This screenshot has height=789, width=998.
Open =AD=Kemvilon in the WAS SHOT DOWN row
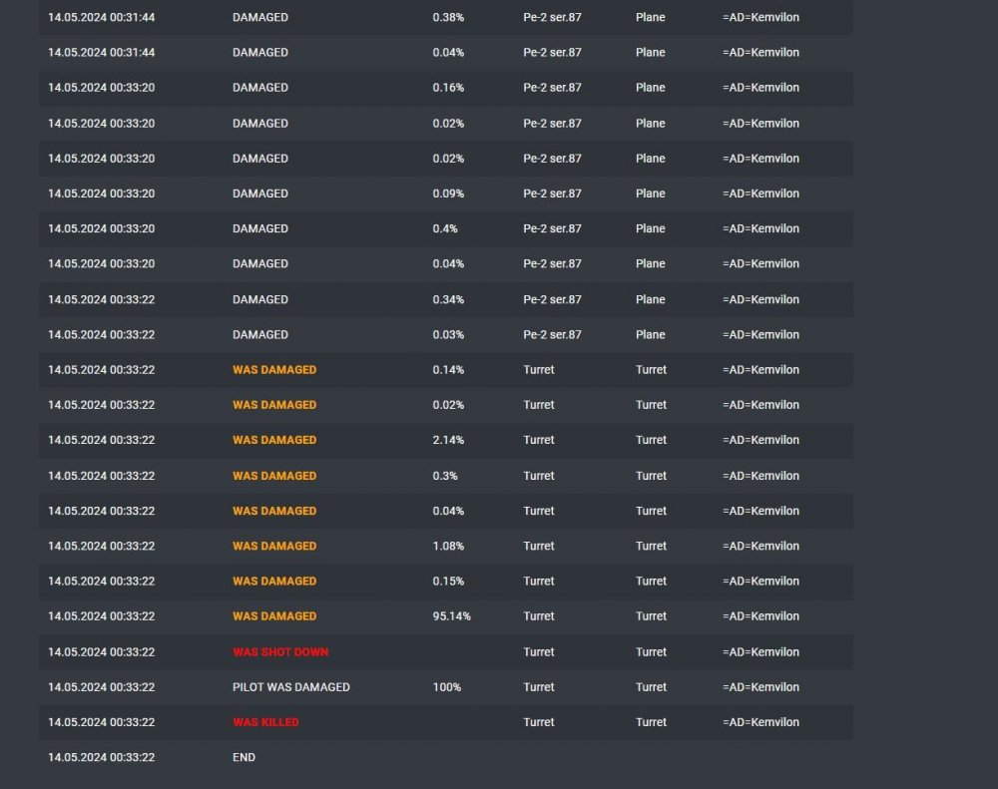click(760, 652)
